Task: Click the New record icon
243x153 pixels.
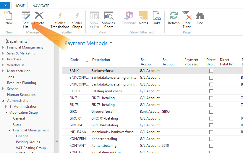Action: pyautogui.click(x=9, y=18)
